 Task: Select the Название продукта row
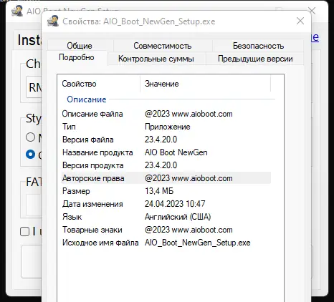pyautogui.click(x=166, y=152)
